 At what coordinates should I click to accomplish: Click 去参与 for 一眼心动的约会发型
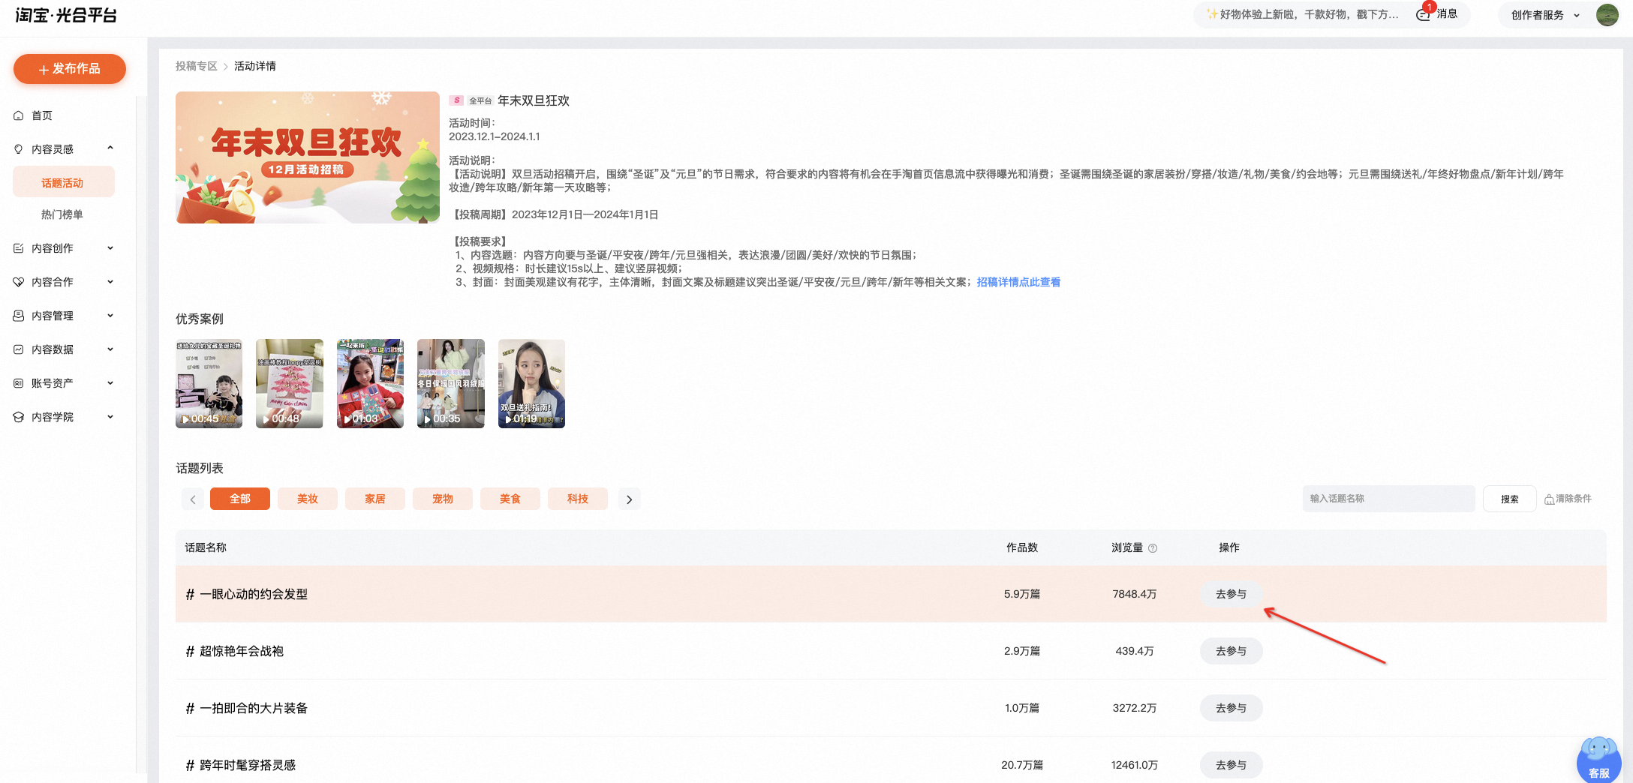(x=1231, y=594)
